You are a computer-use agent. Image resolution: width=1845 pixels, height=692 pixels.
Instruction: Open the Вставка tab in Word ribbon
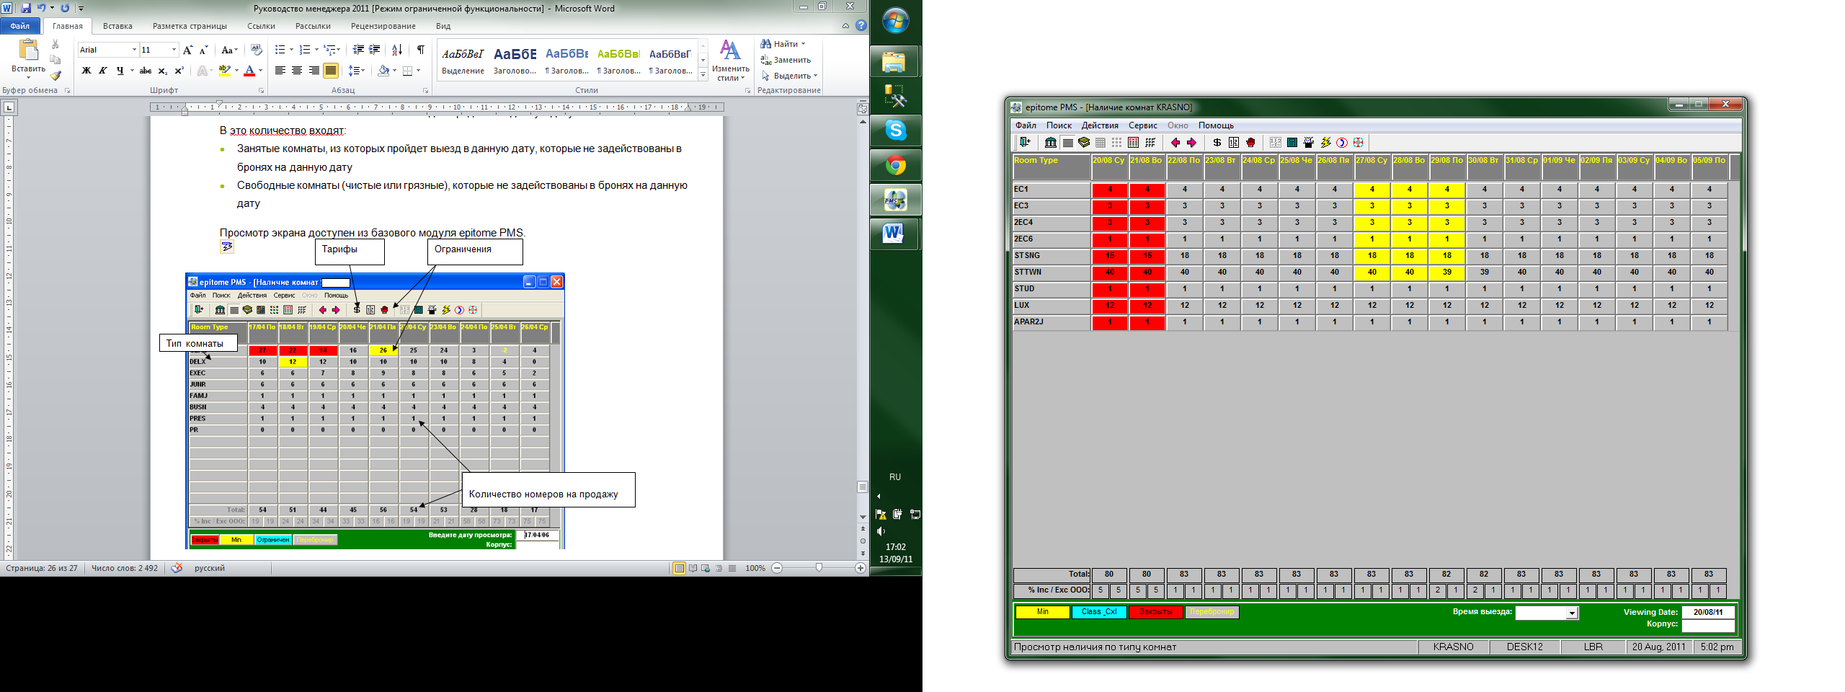tap(117, 26)
